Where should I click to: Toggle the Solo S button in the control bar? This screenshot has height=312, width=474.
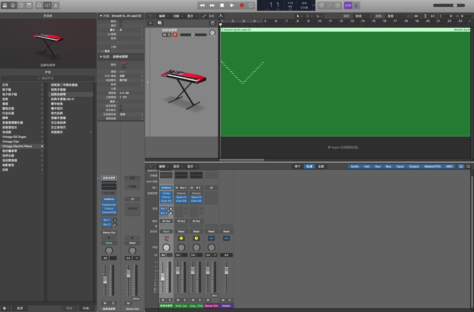tap(338, 5)
